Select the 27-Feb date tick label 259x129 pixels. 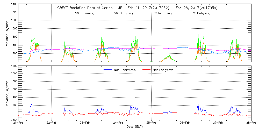(x=218, y=123)
